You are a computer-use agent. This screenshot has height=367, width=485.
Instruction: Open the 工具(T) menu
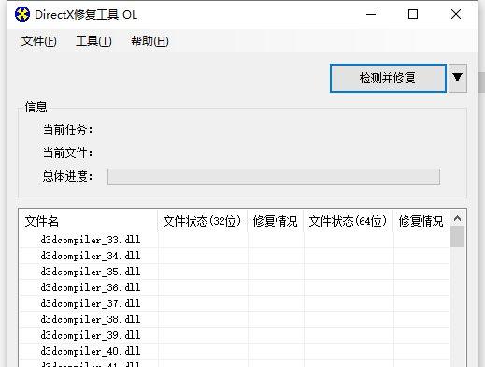(93, 41)
